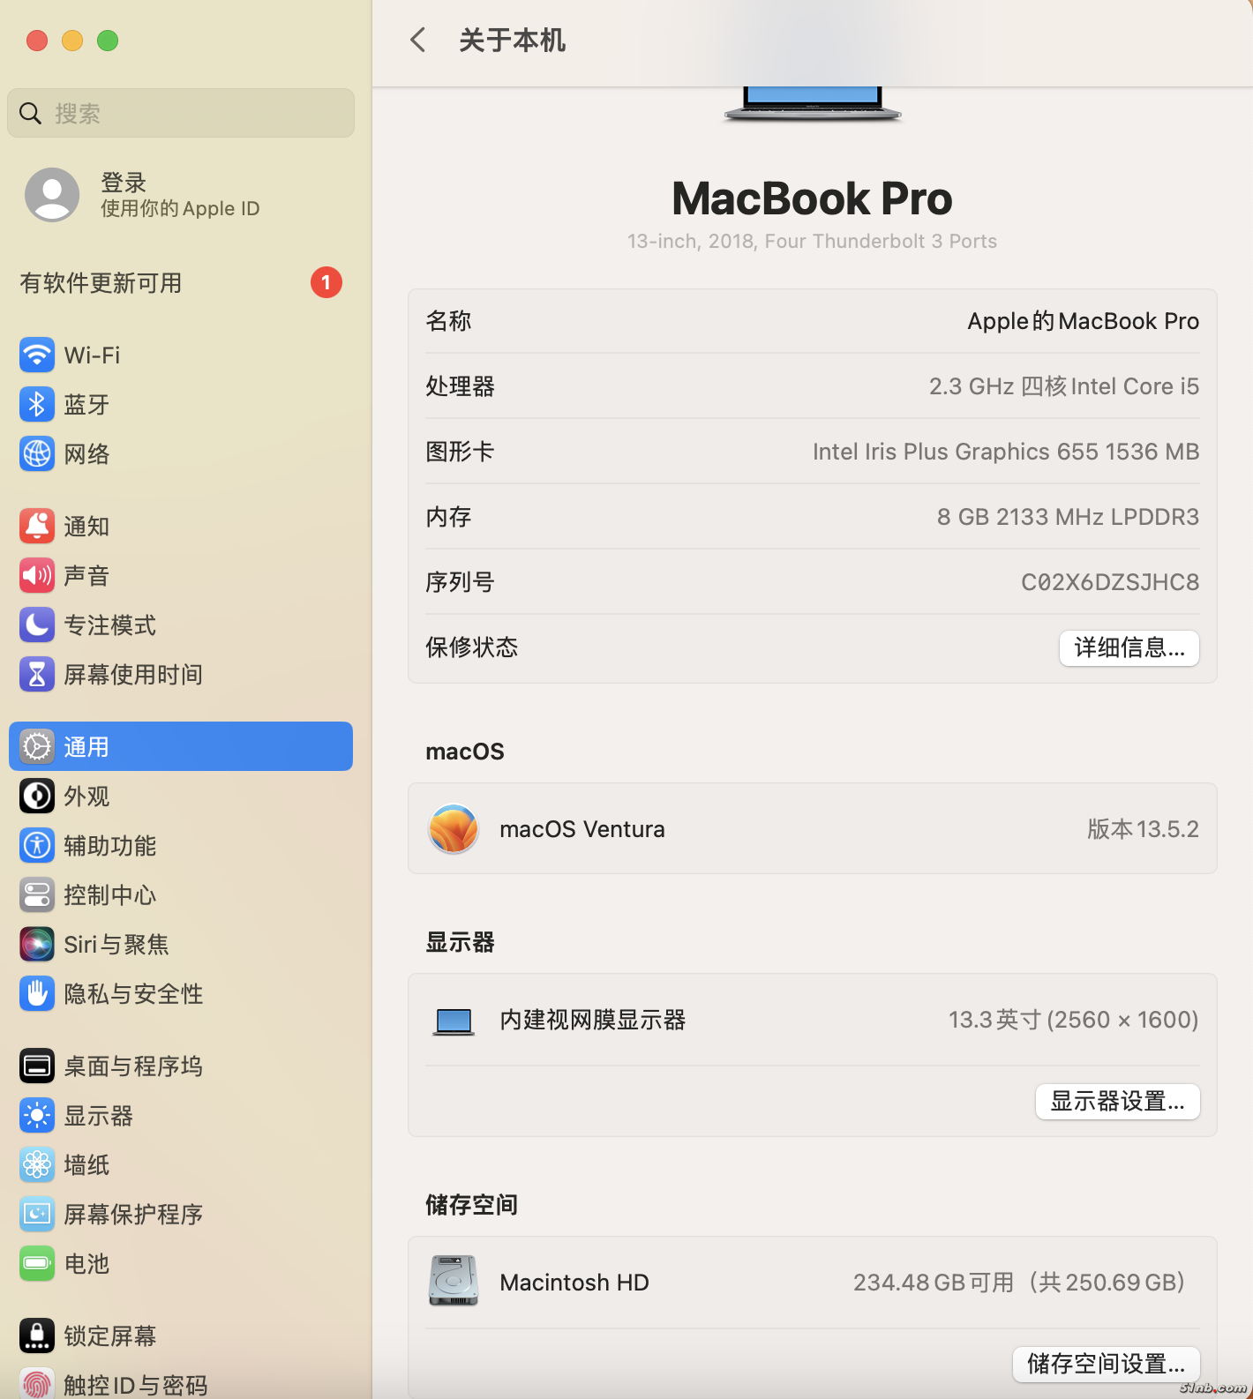Click the Displays (显示器) sun icon in sidebar
This screenshot has height=1399, width=1253.
click(x=37, y=1115)
